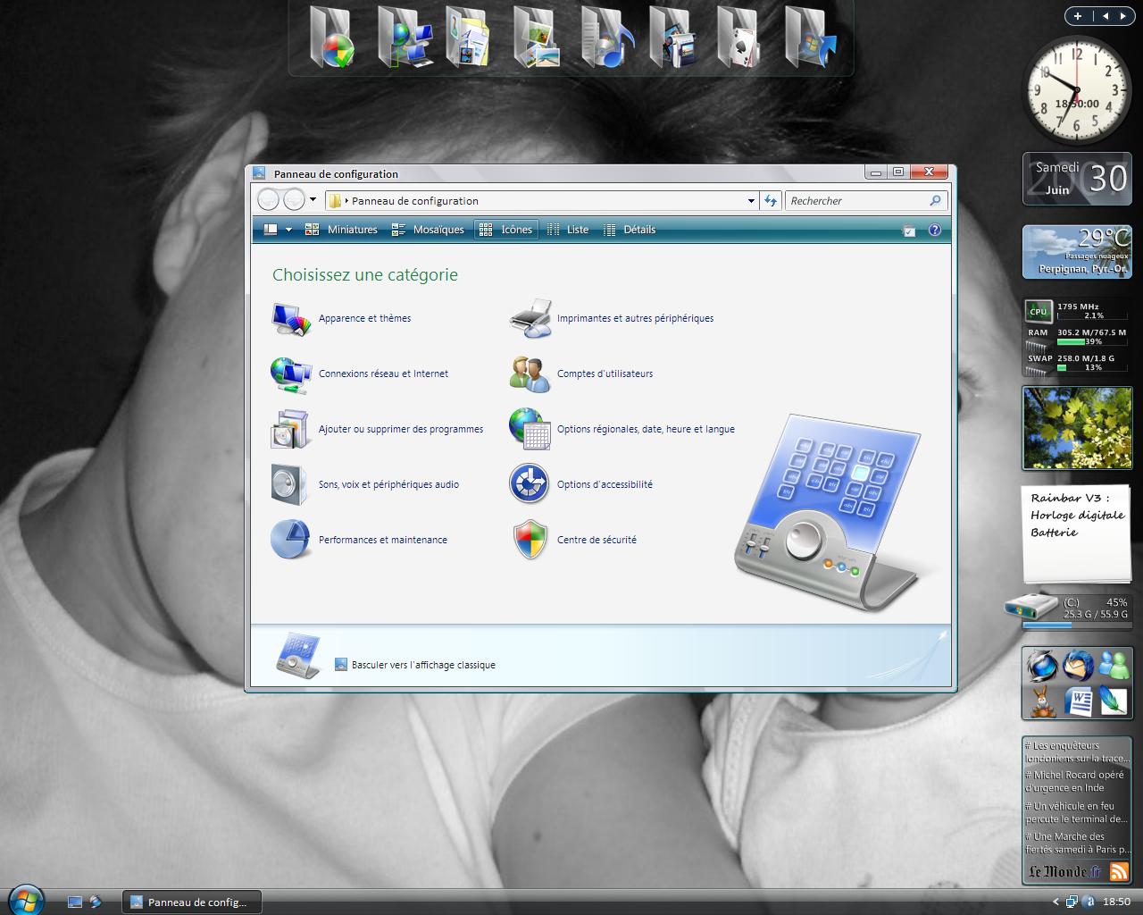
Task: Select the Icônes view mode
Action: tap(505, 230)
